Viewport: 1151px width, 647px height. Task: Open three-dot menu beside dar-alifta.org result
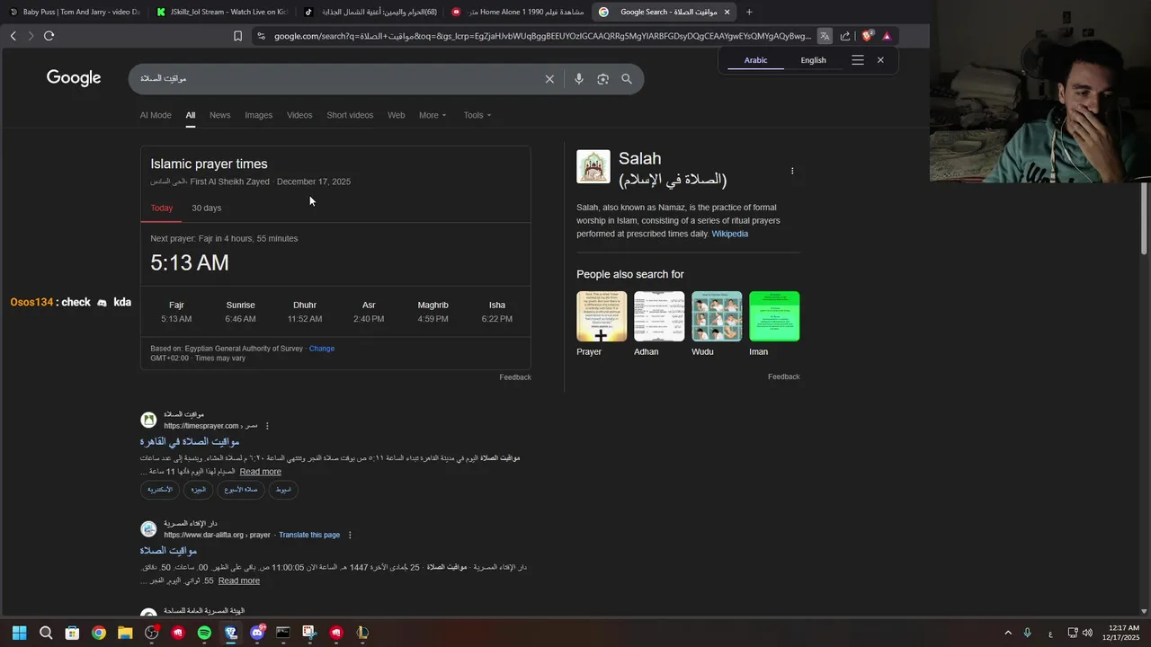tap(350, 535)
